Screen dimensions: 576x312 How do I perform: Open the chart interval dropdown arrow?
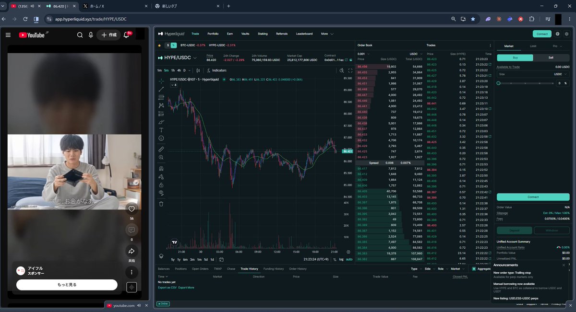point(190,70)
